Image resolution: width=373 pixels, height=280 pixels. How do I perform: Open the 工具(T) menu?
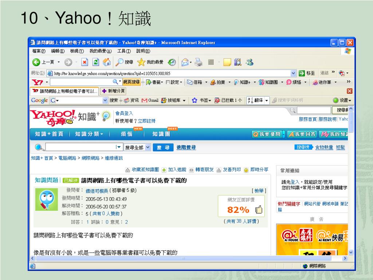click(x=124, y=51)
